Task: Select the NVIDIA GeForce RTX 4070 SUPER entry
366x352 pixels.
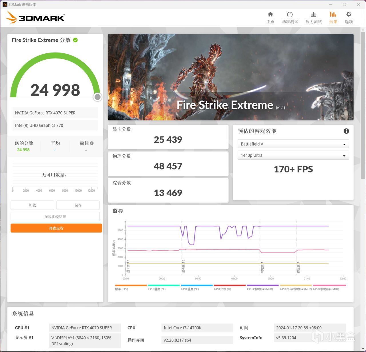Action: pyautogui.click(x=55, y=113)
